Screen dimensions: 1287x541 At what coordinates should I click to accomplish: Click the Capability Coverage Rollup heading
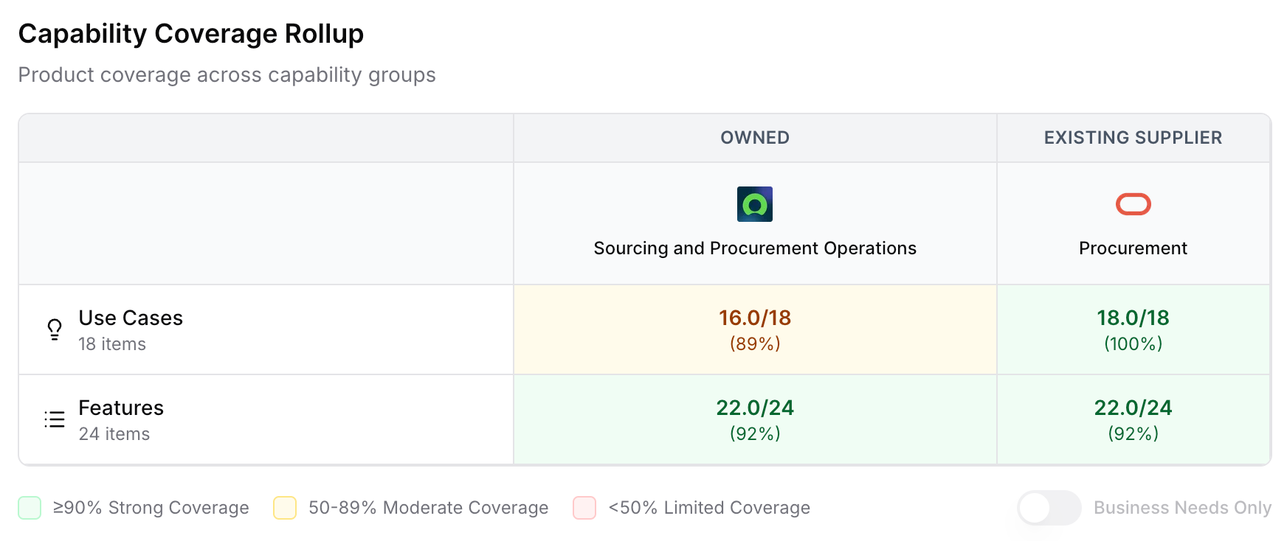pyautogui.click(x=190, y=34)
